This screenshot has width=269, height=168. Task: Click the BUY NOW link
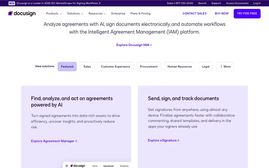(x=222, y=13)
